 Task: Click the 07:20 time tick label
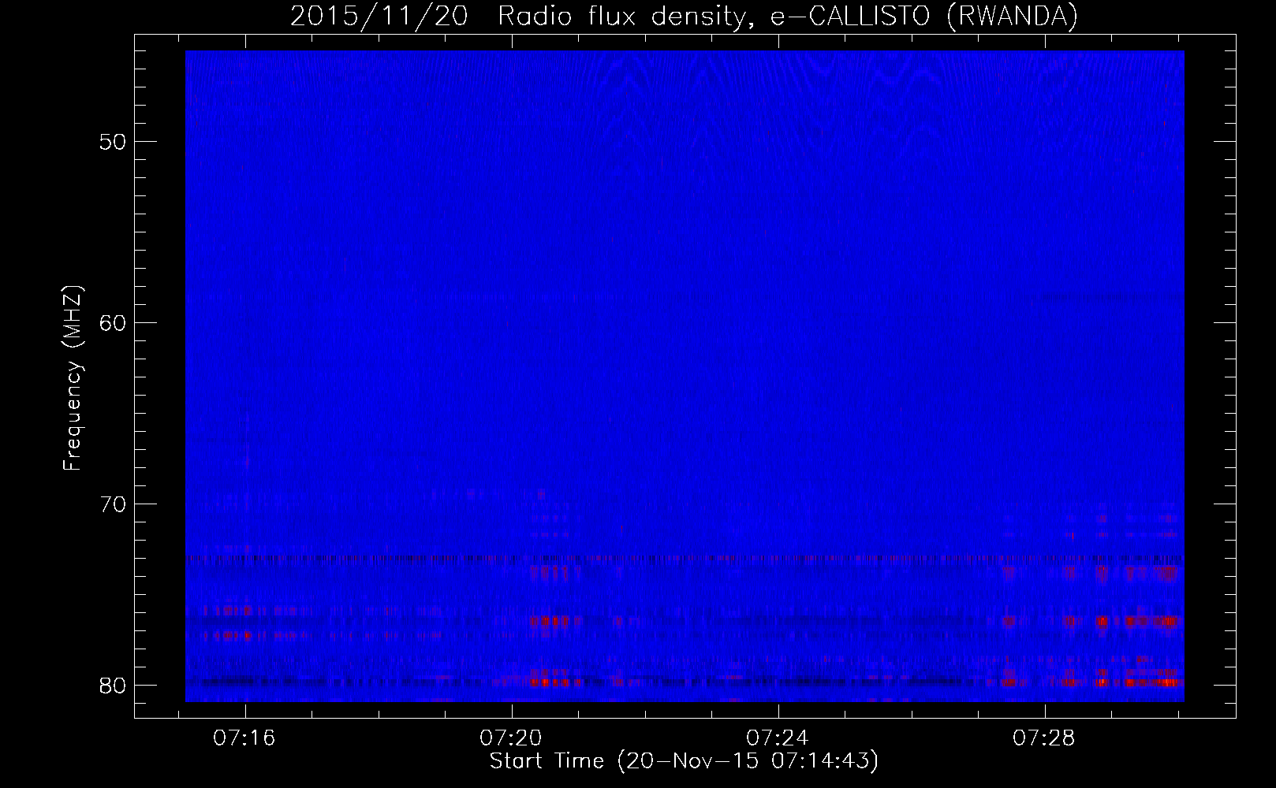tap(511, 738)
